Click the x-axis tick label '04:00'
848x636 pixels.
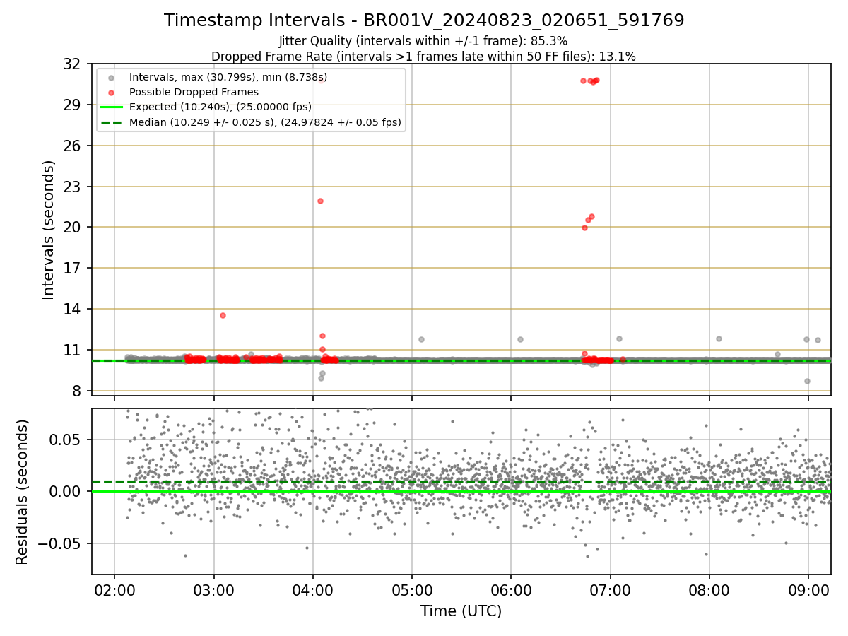(312, 591)
